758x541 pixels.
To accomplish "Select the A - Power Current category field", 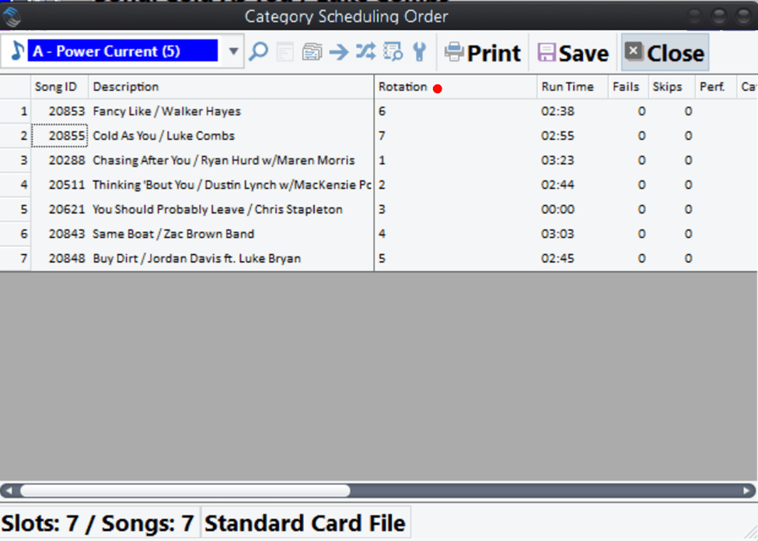I will tap(123, 52).
